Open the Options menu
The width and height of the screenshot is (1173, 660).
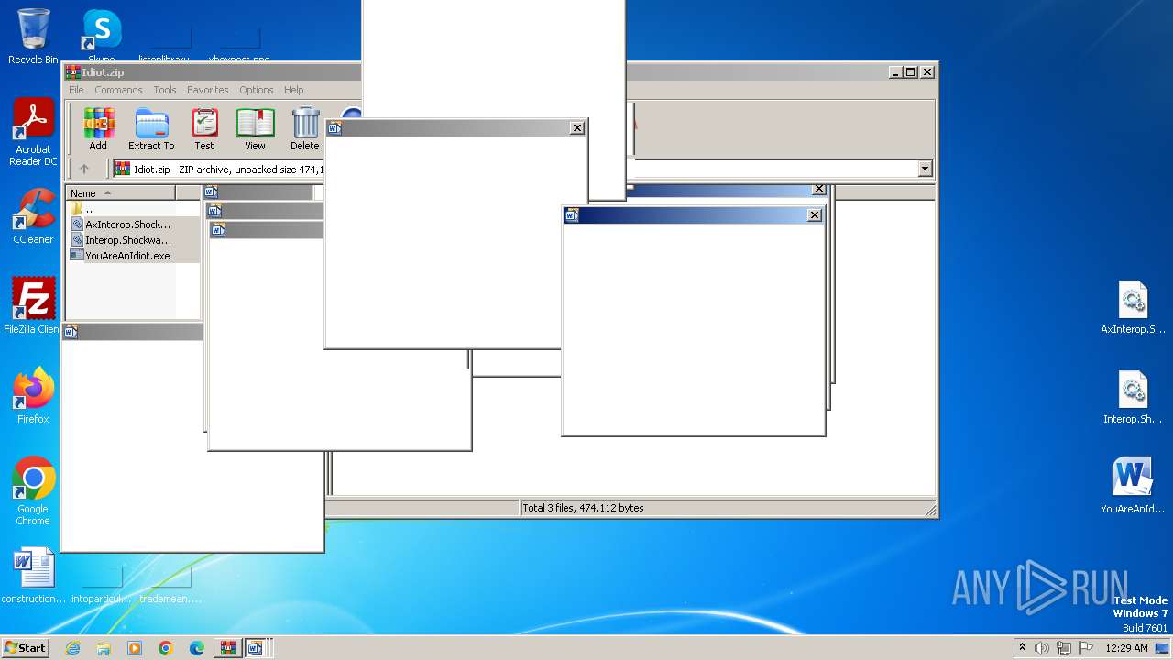click(257, 90)
